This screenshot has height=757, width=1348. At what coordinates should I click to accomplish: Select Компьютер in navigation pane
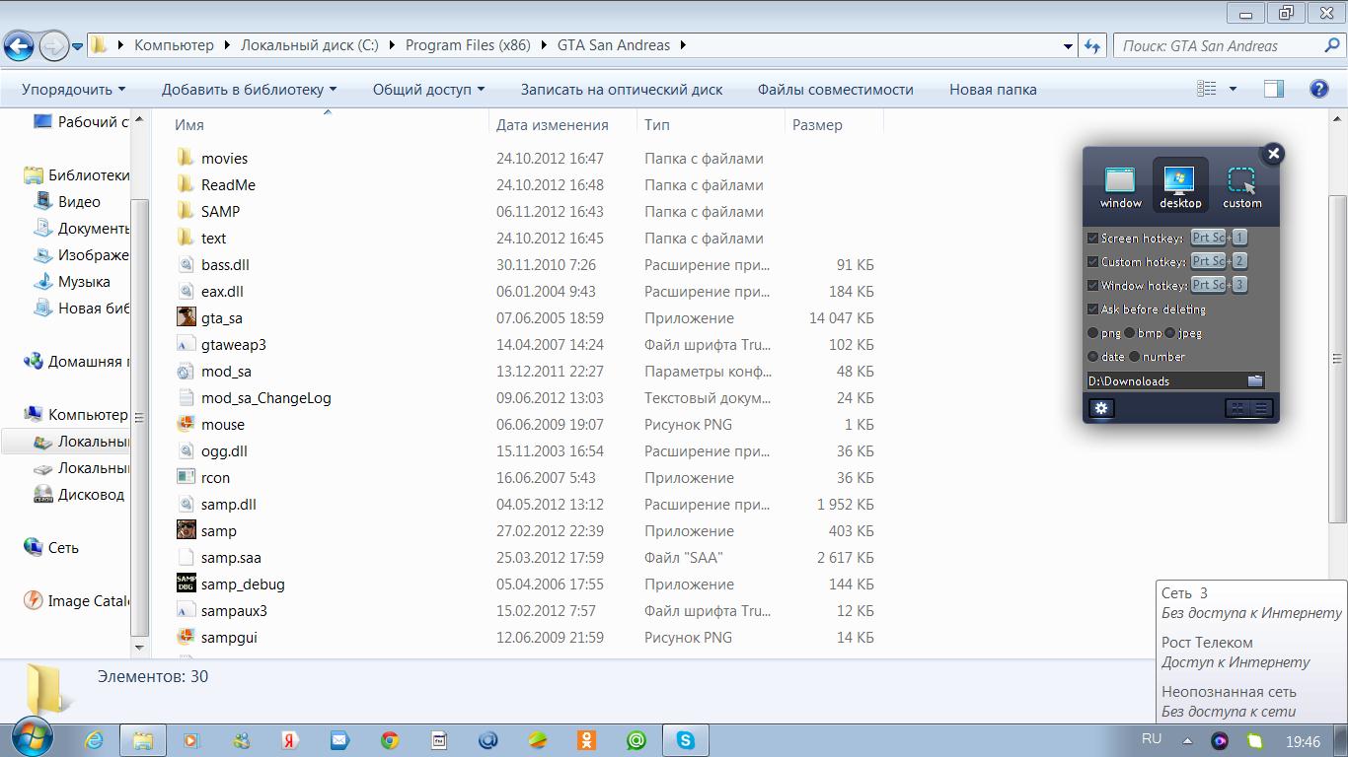(x=87, y=415)
